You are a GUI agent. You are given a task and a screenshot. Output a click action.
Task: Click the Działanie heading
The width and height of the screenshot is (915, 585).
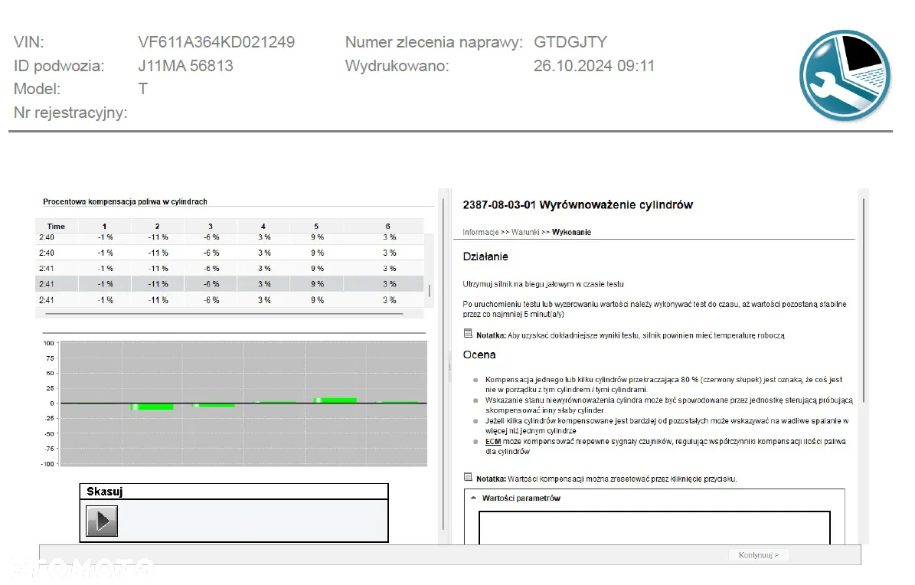(485, 257)
